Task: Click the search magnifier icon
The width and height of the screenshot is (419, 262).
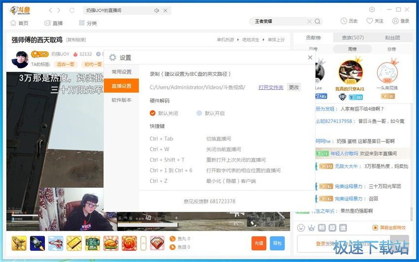Action: point(317,21)
